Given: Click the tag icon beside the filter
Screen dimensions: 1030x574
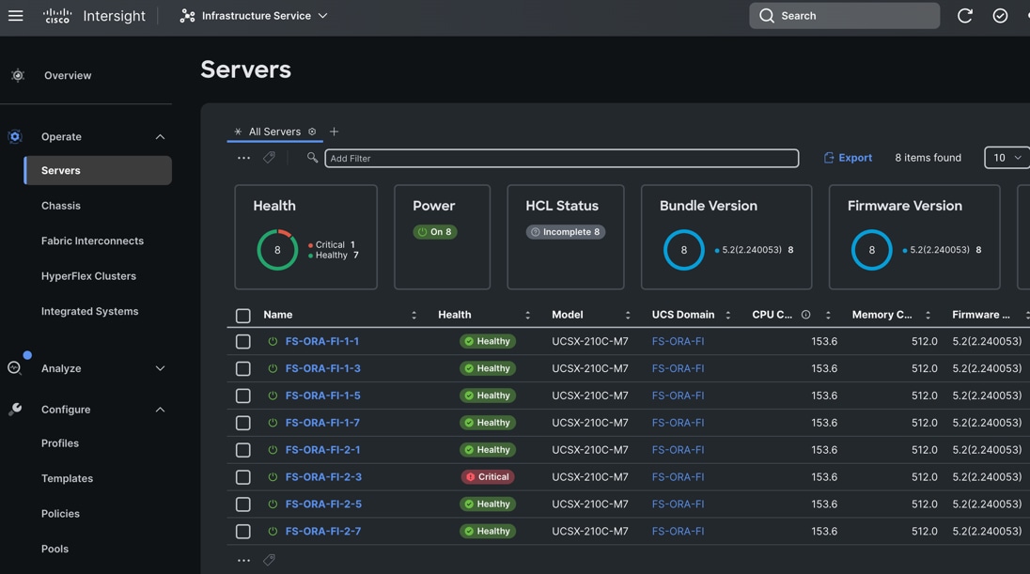Looking at the screenshot, I should pyautogui.click(x=270, y=158).
